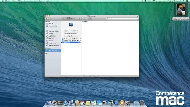Viewport: 190px width, 107px height.
Task: Eject iMac maison with sidebar eject icon
Action: (x=59, y=51)
